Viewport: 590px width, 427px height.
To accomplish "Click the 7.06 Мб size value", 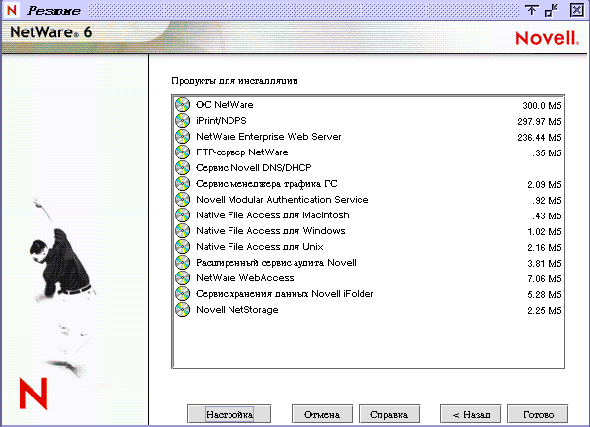I will pos(545,279).
